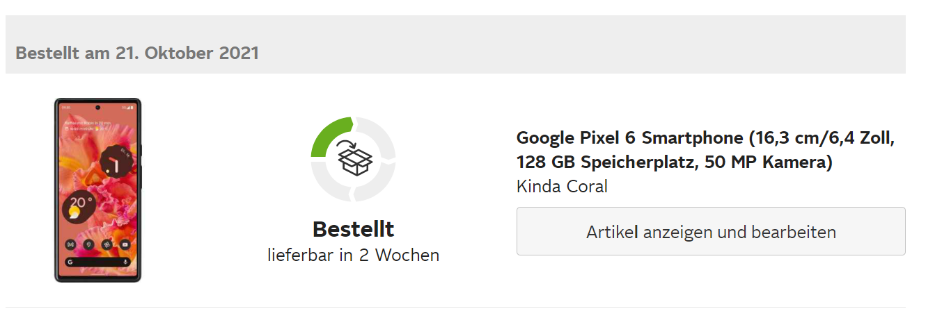The image size is (951, 311).
Task: Open the Google Pixel 6 Smartphone product title
Action: click(705, 150)
